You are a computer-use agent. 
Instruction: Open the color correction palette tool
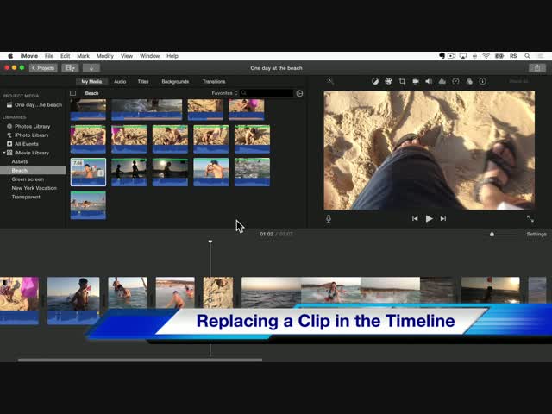coord(388,81)
